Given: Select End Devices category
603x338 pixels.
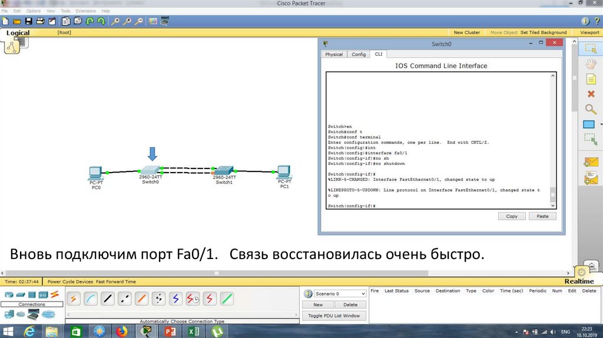Looking at the screenshot, I should click(x=8, y=314).
